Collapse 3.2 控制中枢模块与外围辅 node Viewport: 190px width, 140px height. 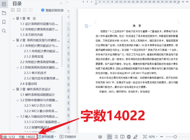pyautogui.click(x=18, y=100)
